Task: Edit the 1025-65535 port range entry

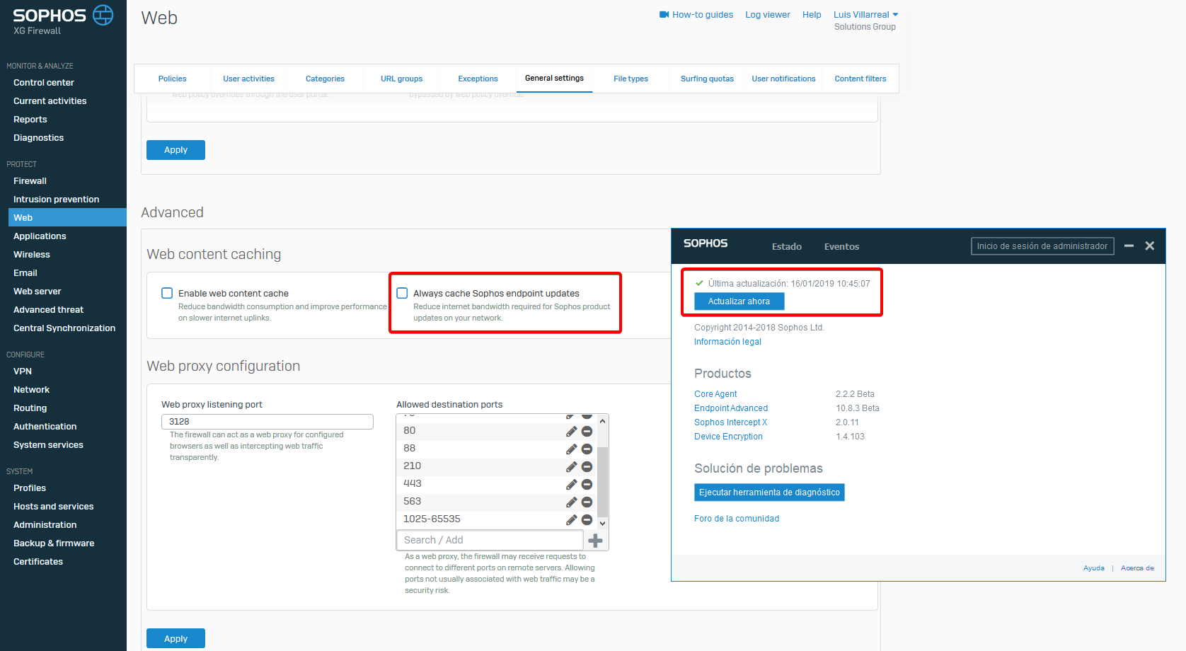Action: (x=571, y=519)
